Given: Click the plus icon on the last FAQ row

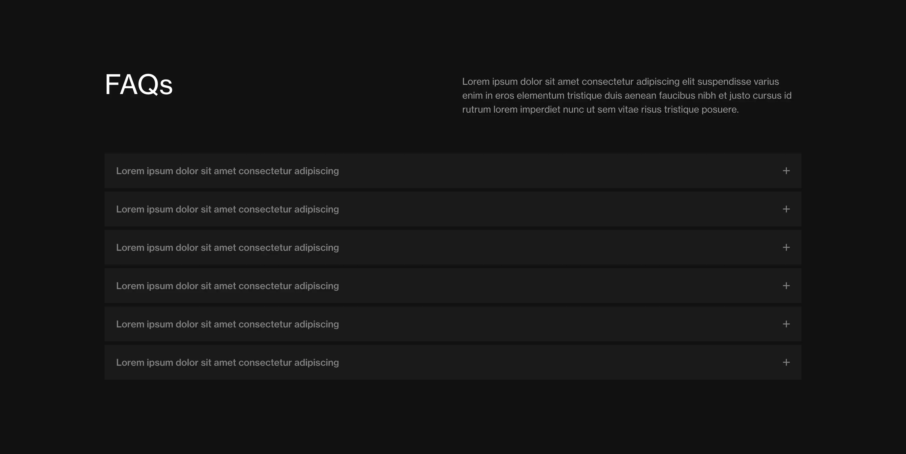Looking at the screenshot, I should (x=786, y=363).
